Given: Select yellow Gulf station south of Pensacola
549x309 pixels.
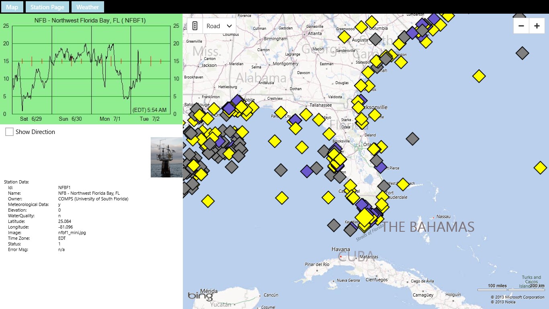Looking at the screenshot, I should tap(274, 141).
